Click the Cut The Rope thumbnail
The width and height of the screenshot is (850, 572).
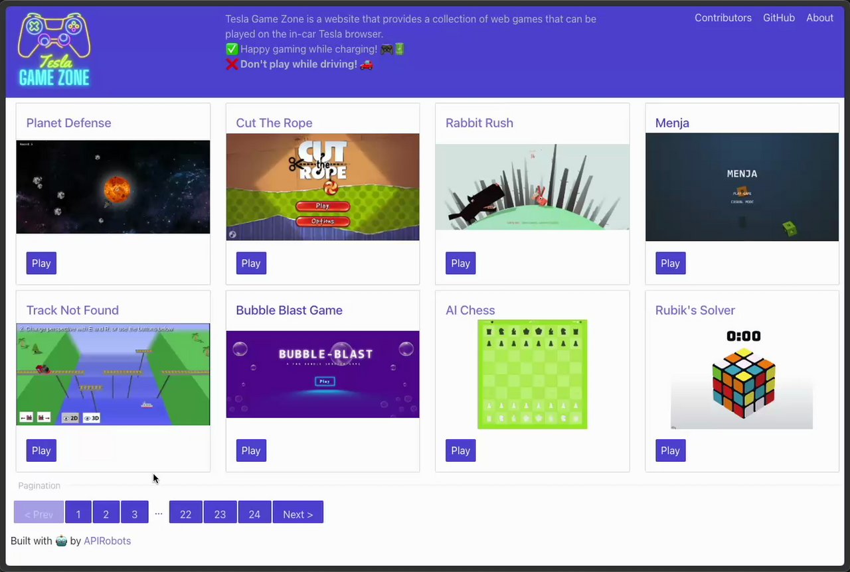pyautogui.click(x=323, y=187)
